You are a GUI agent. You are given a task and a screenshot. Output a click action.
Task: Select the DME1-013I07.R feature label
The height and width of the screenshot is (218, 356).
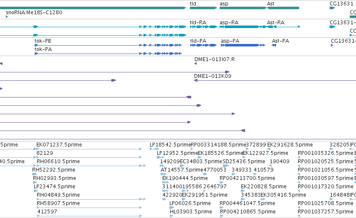click(x=215, y=59)
